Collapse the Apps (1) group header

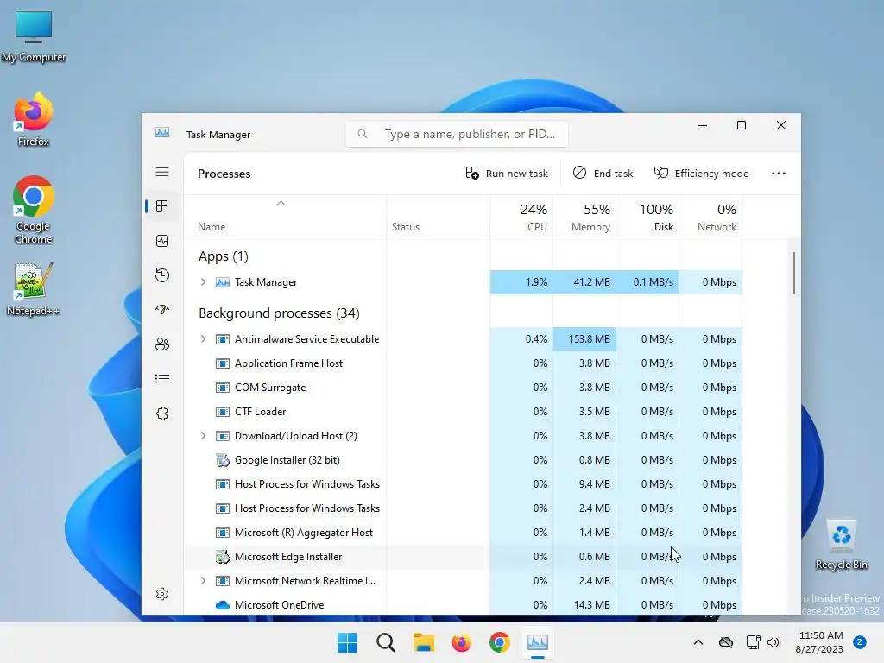pyautogui.click(x=224, y=256)
